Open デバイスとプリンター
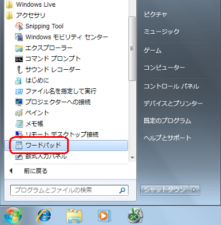The height and width of the screenshot is (225, 221). pos(173,103)
